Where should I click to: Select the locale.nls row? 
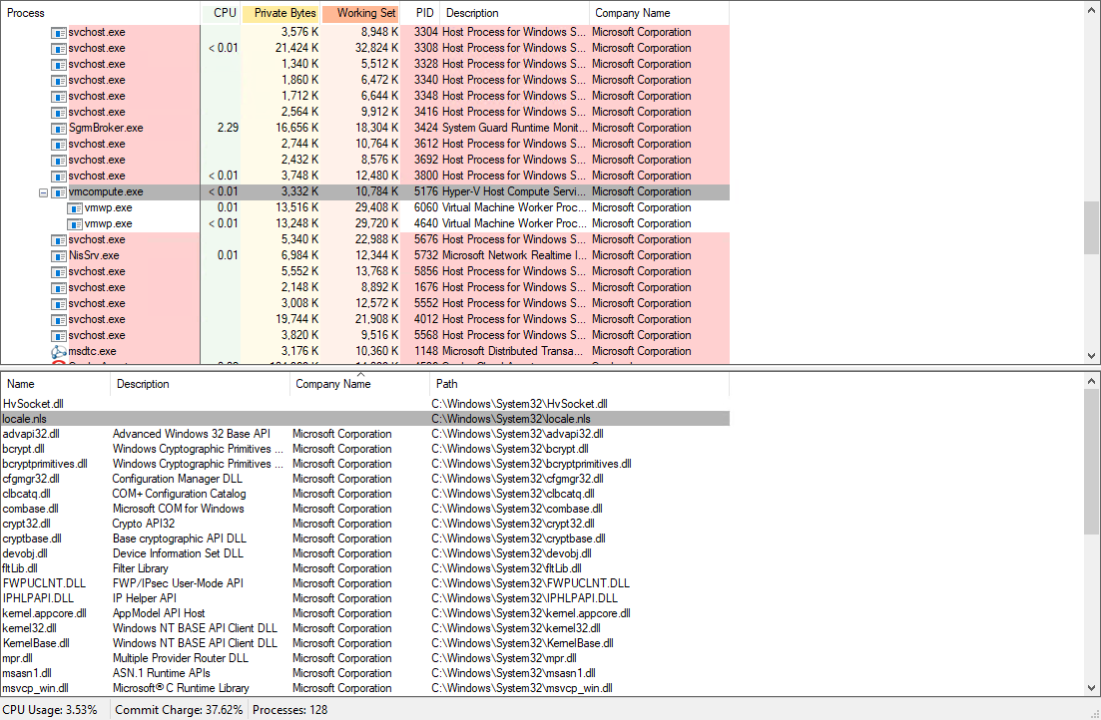[x=365, y=419]
